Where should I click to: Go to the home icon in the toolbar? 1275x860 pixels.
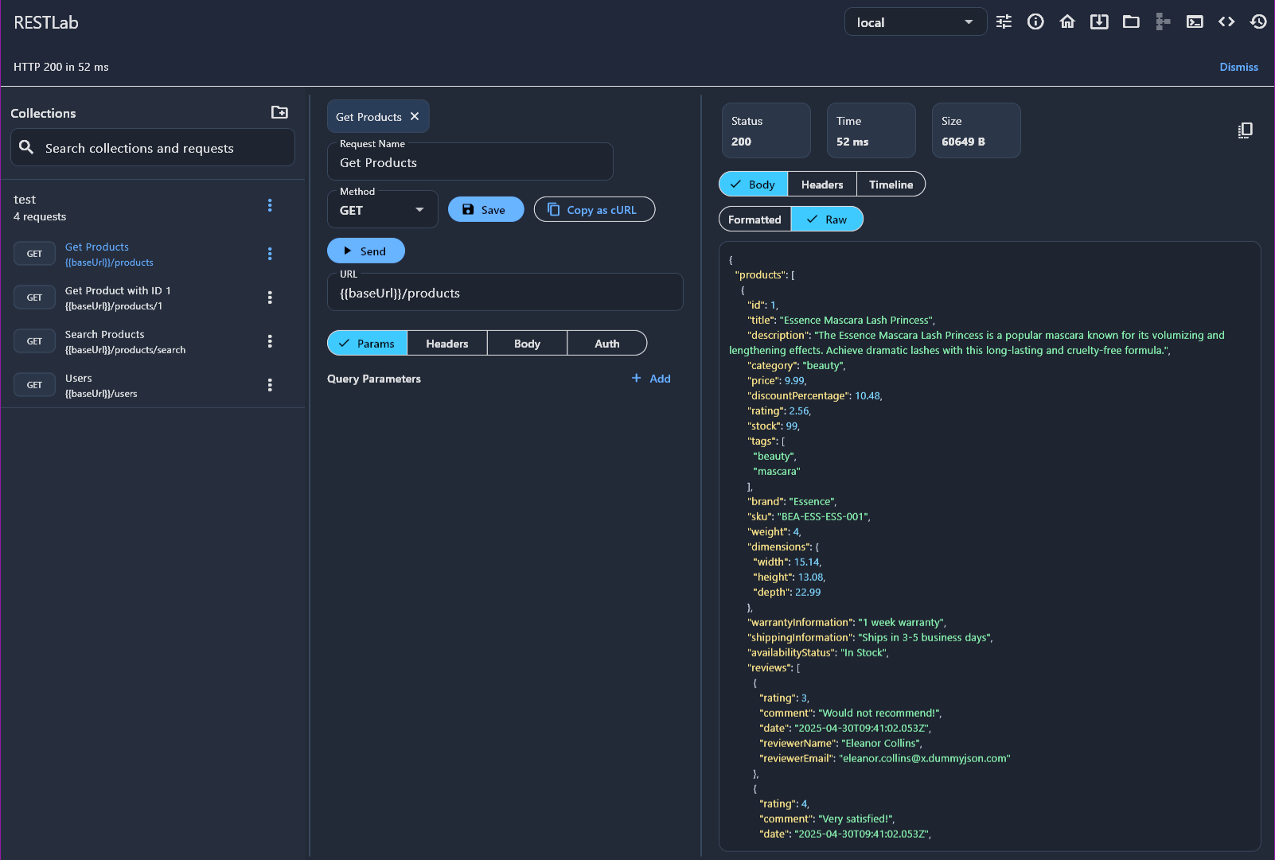[x=1067, y=22]
